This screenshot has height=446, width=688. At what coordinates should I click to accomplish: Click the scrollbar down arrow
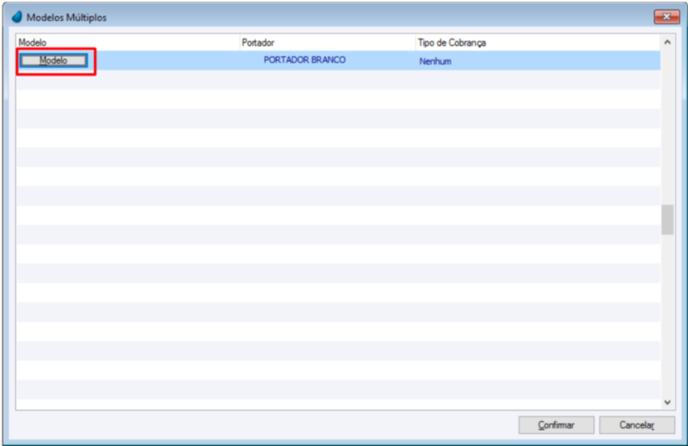pos(667,402)
